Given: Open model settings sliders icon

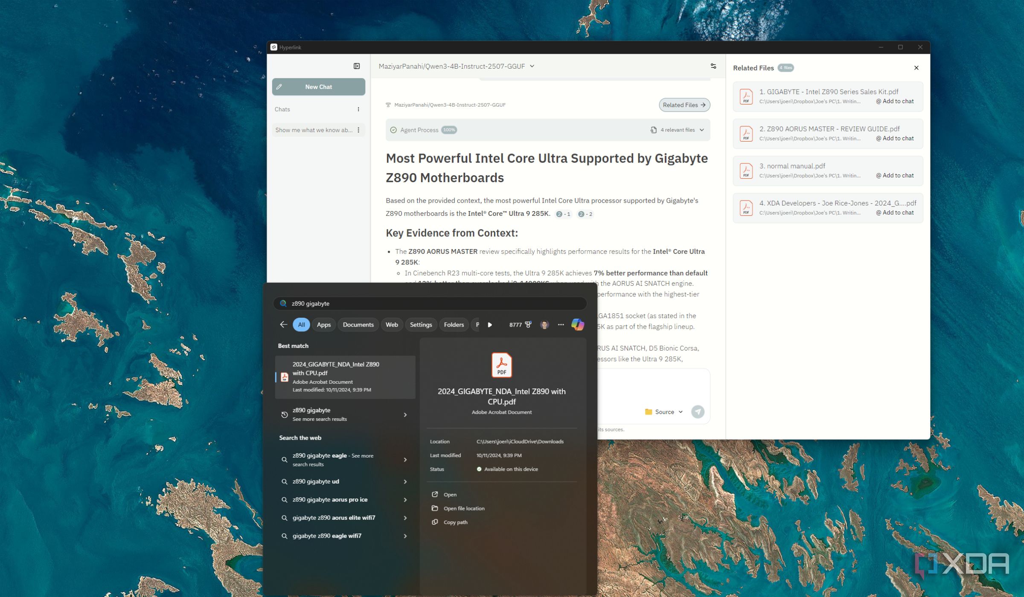Looking at the screenshot, I should (713, 66).
